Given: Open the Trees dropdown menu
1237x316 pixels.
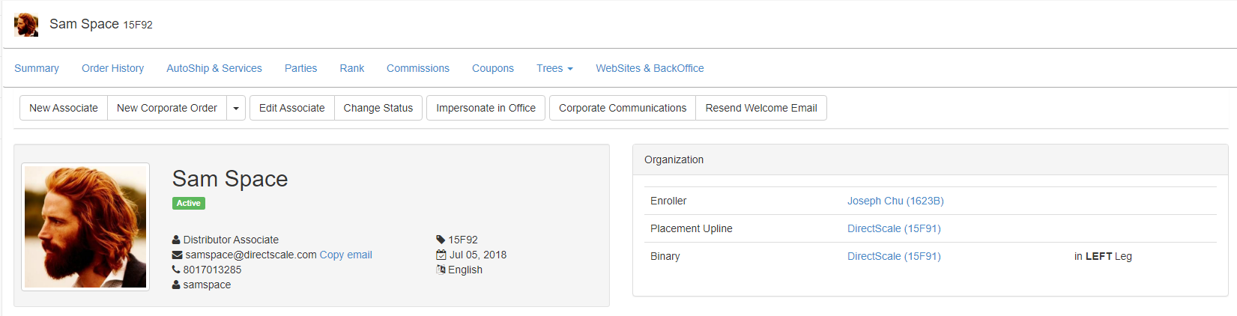Looking at the screenshot, I should click(x=554, y=68).
